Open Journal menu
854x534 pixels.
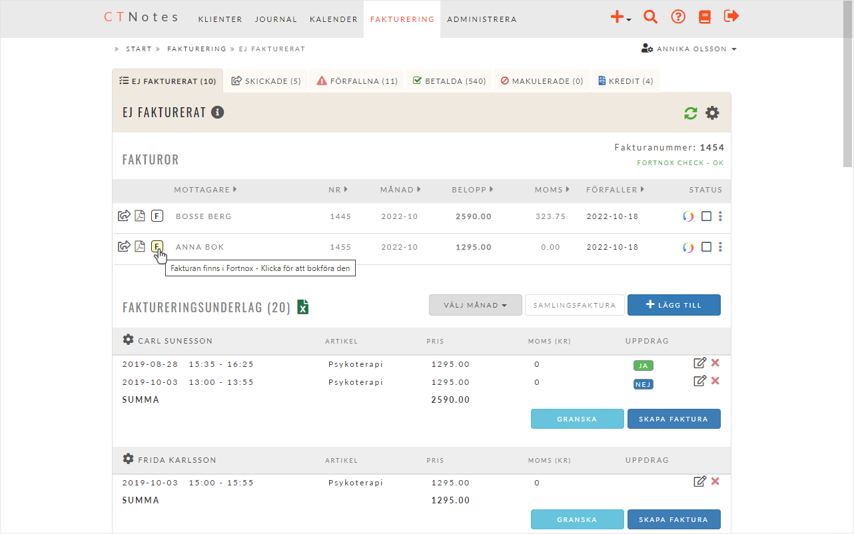pos(276,19)
